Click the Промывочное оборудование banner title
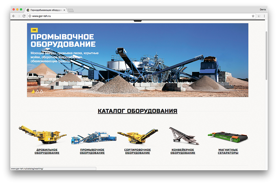 (63, 41)
